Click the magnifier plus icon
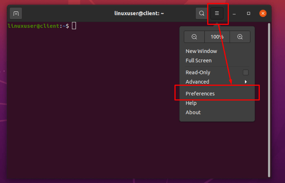 [x=240, y=37]
